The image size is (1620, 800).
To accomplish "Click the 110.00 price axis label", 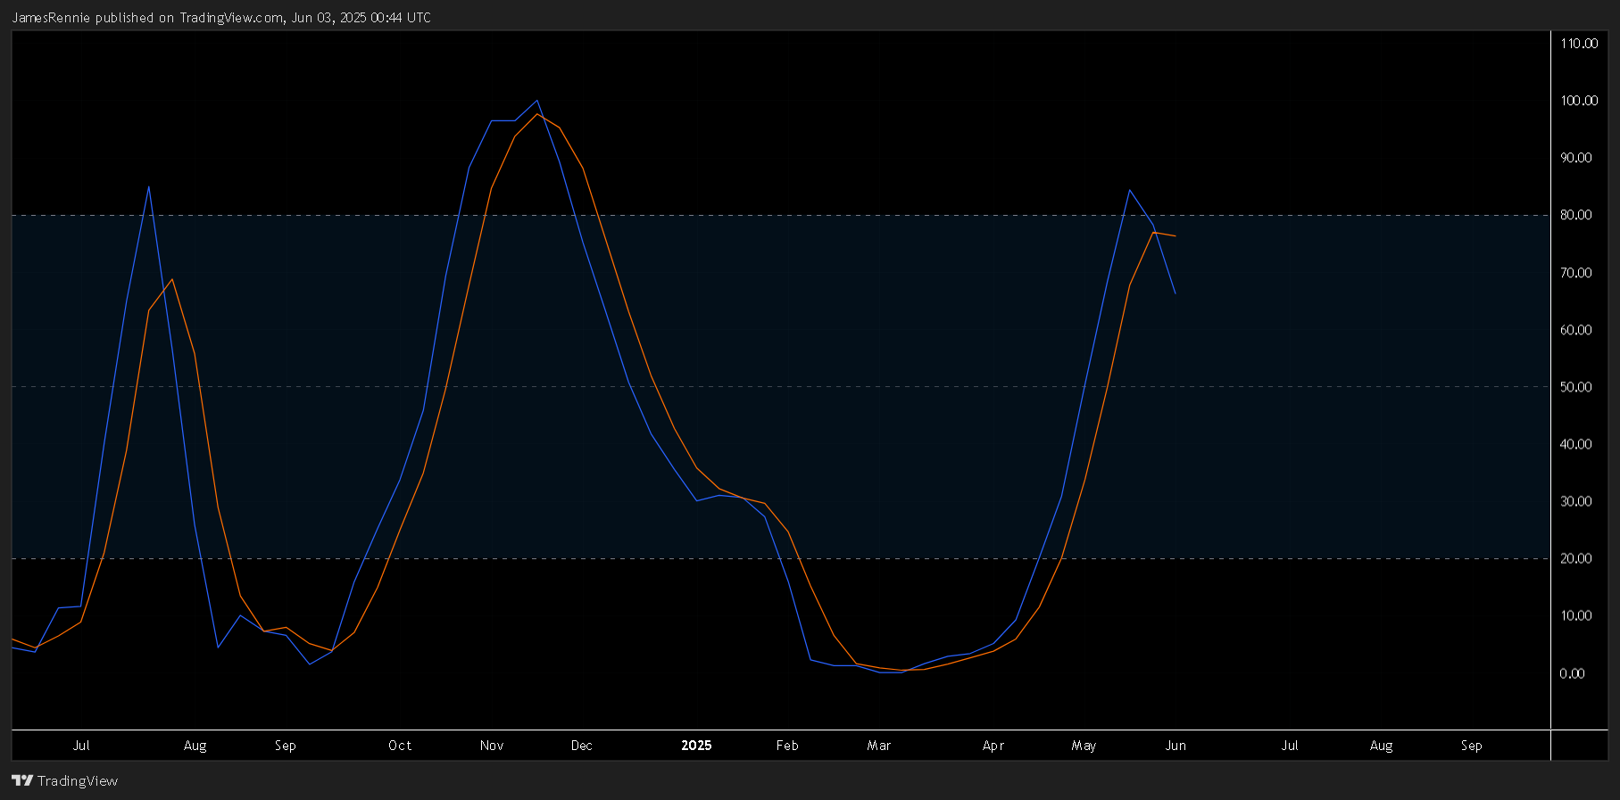I will pyautogui.click(x=1579, y=43).
